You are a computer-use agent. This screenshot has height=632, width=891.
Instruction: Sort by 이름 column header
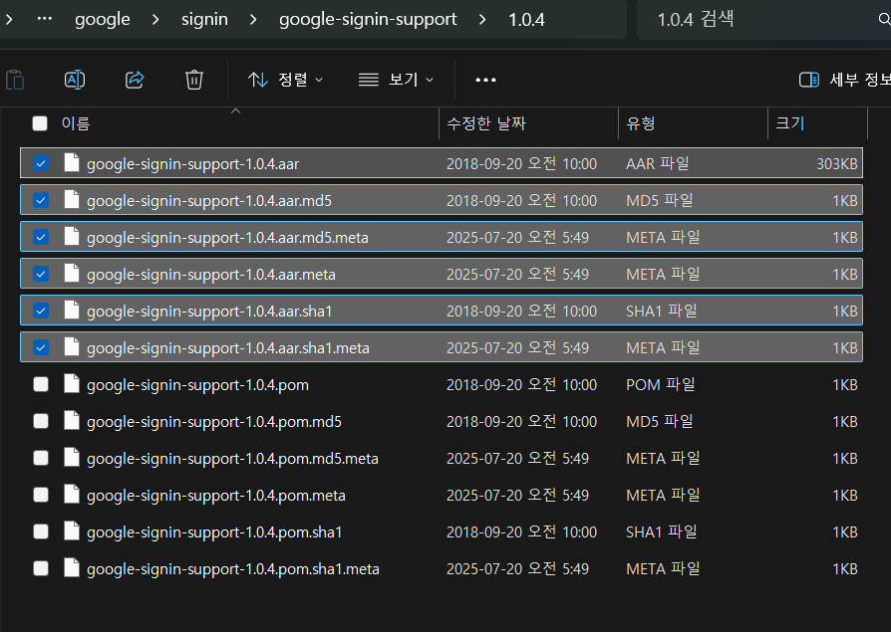[x=76, y=123]
